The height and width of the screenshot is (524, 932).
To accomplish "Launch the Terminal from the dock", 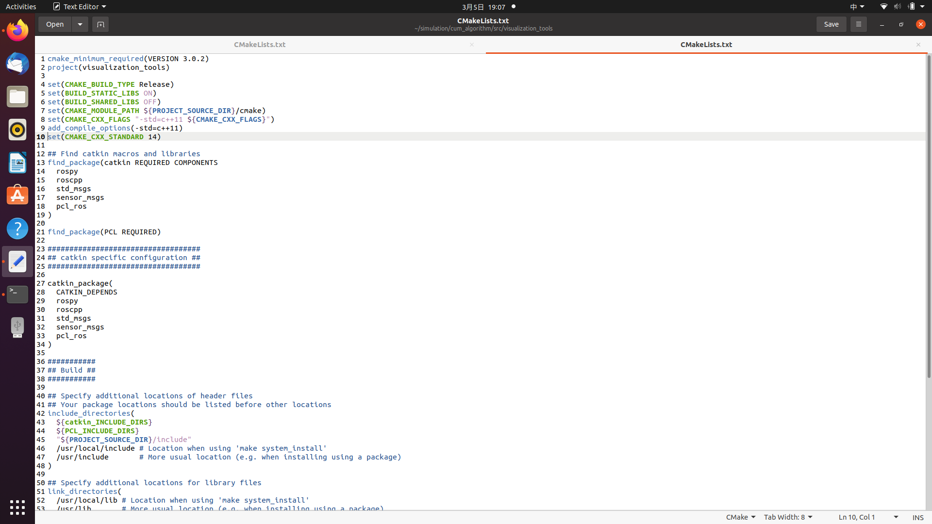I will point(17,294).
